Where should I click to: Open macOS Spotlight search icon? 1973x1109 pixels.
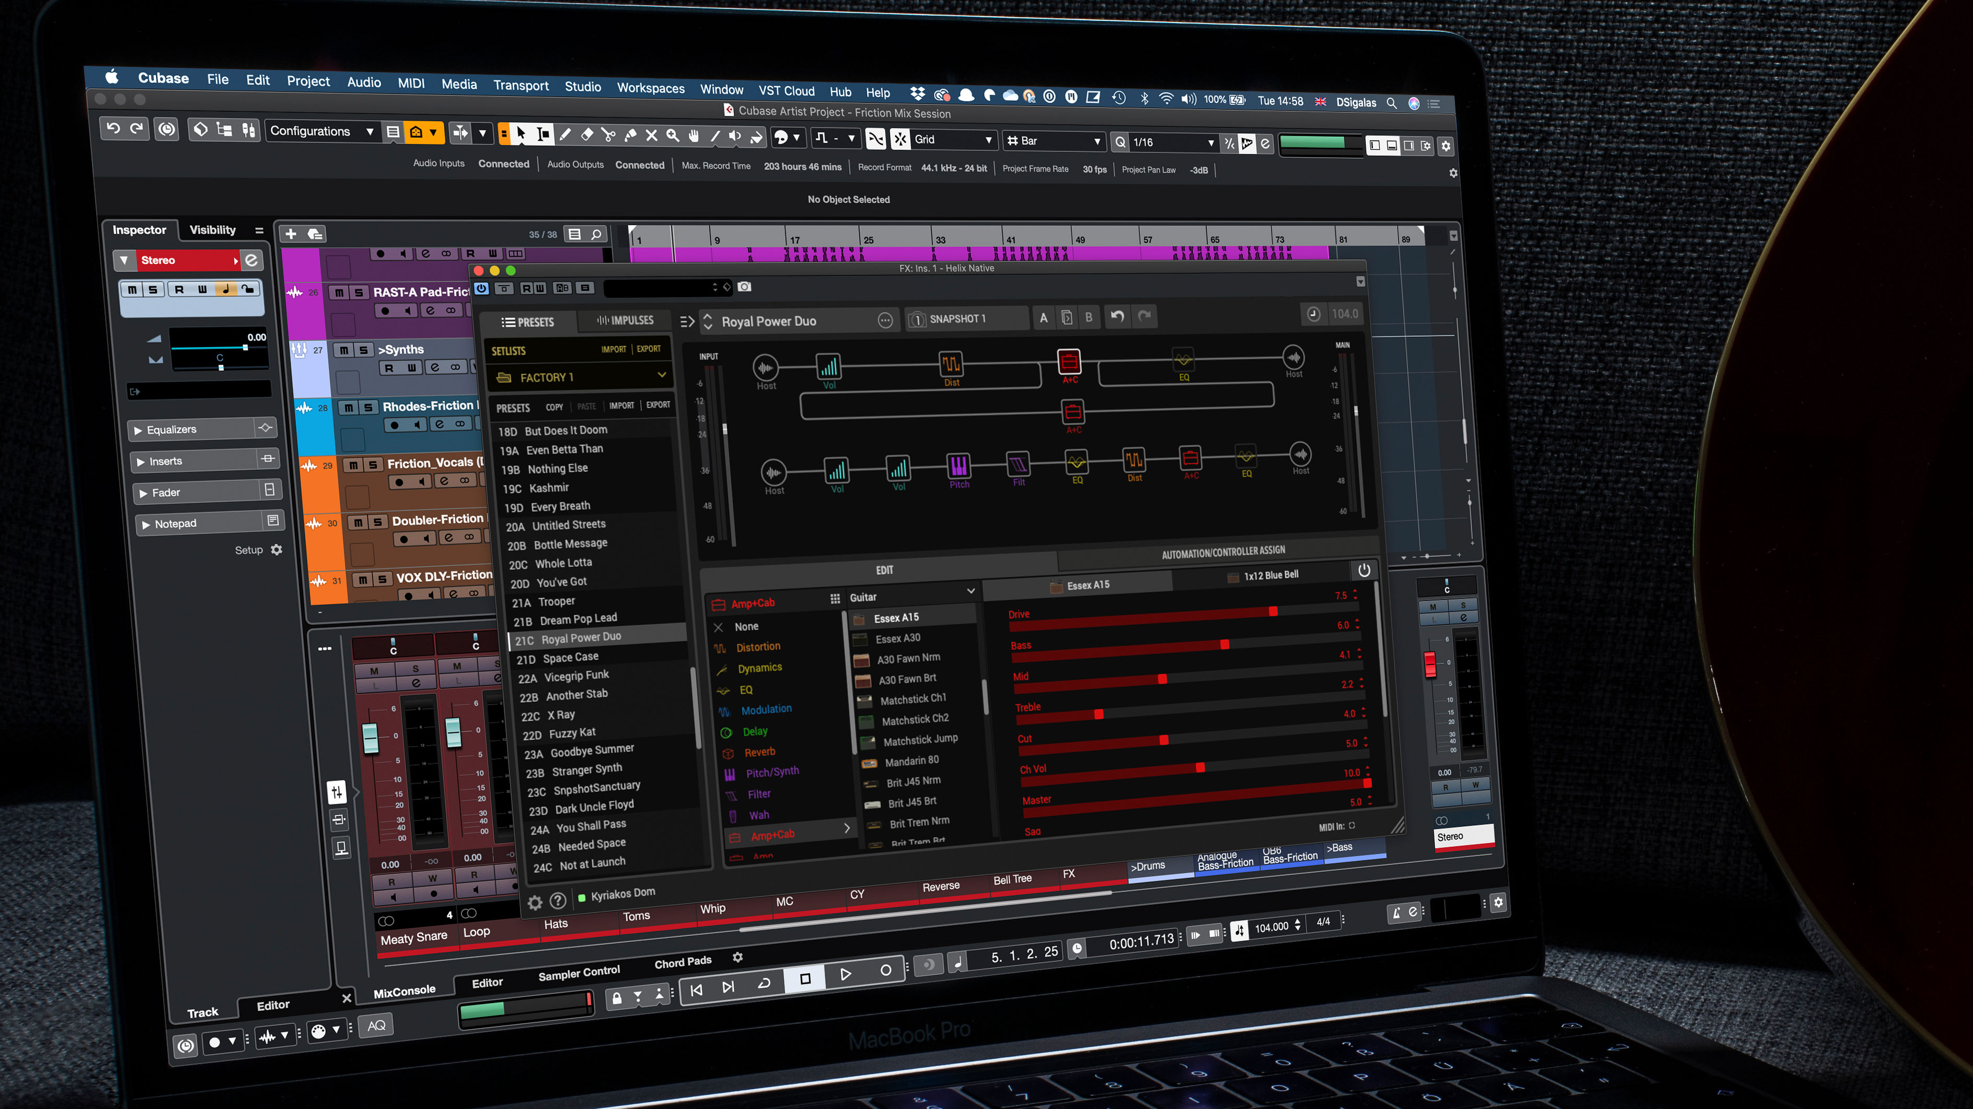tap(1392, 102)
